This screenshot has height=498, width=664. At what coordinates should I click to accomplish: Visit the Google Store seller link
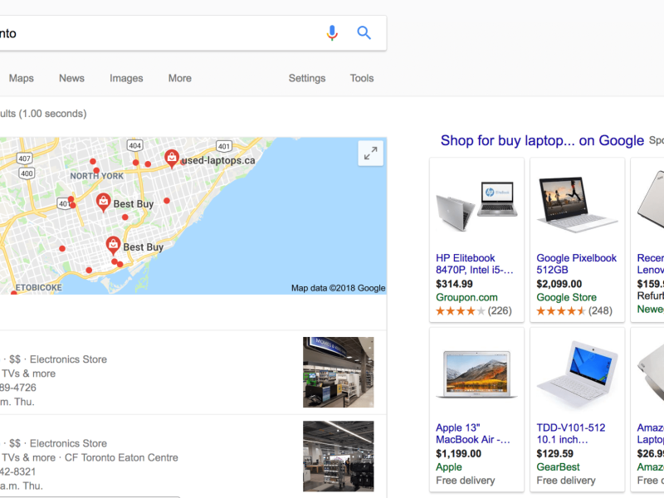click(x=566, y=297)
